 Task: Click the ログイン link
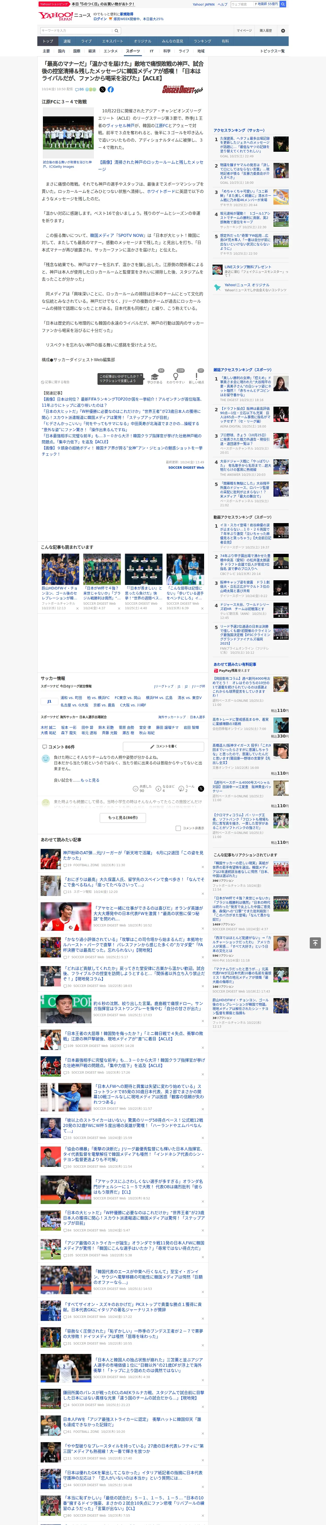pyautogui.click(x=100, y=19)
